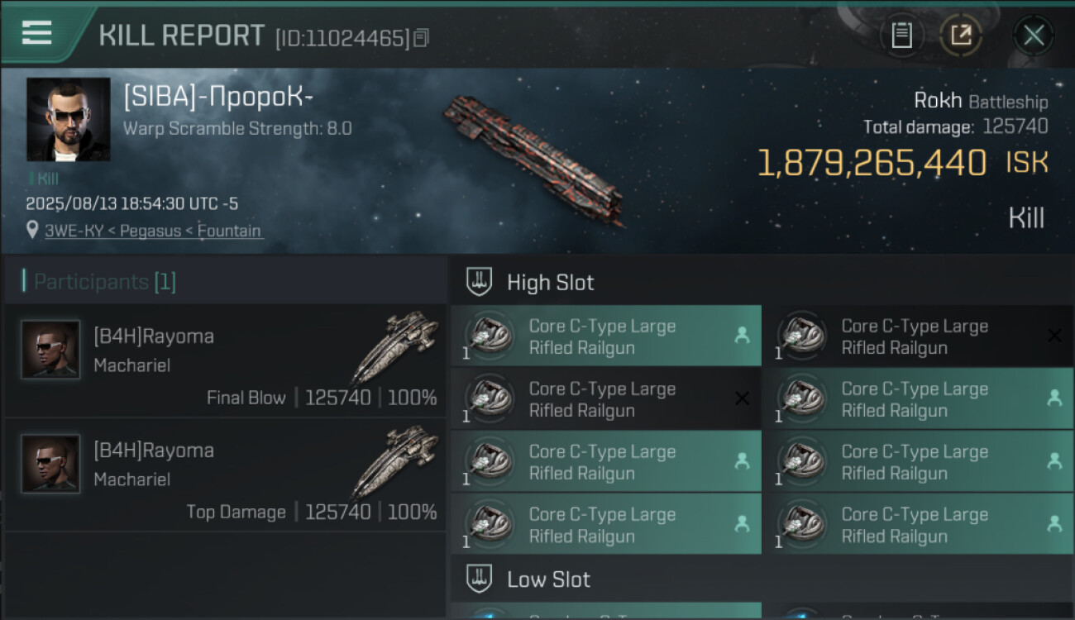
Task: Share the kill report externally
Action: [961, 36]
